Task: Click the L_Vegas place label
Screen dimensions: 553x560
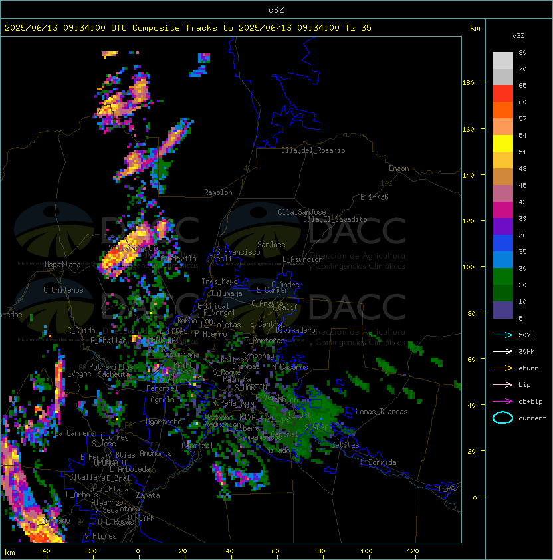Action: (x=77, y=374)
